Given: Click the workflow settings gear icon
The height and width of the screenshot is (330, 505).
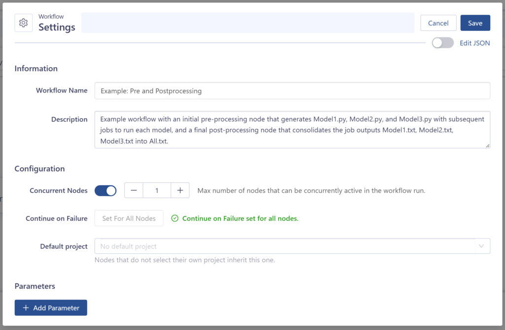Looking at the screenshot, I should [24, 23].
